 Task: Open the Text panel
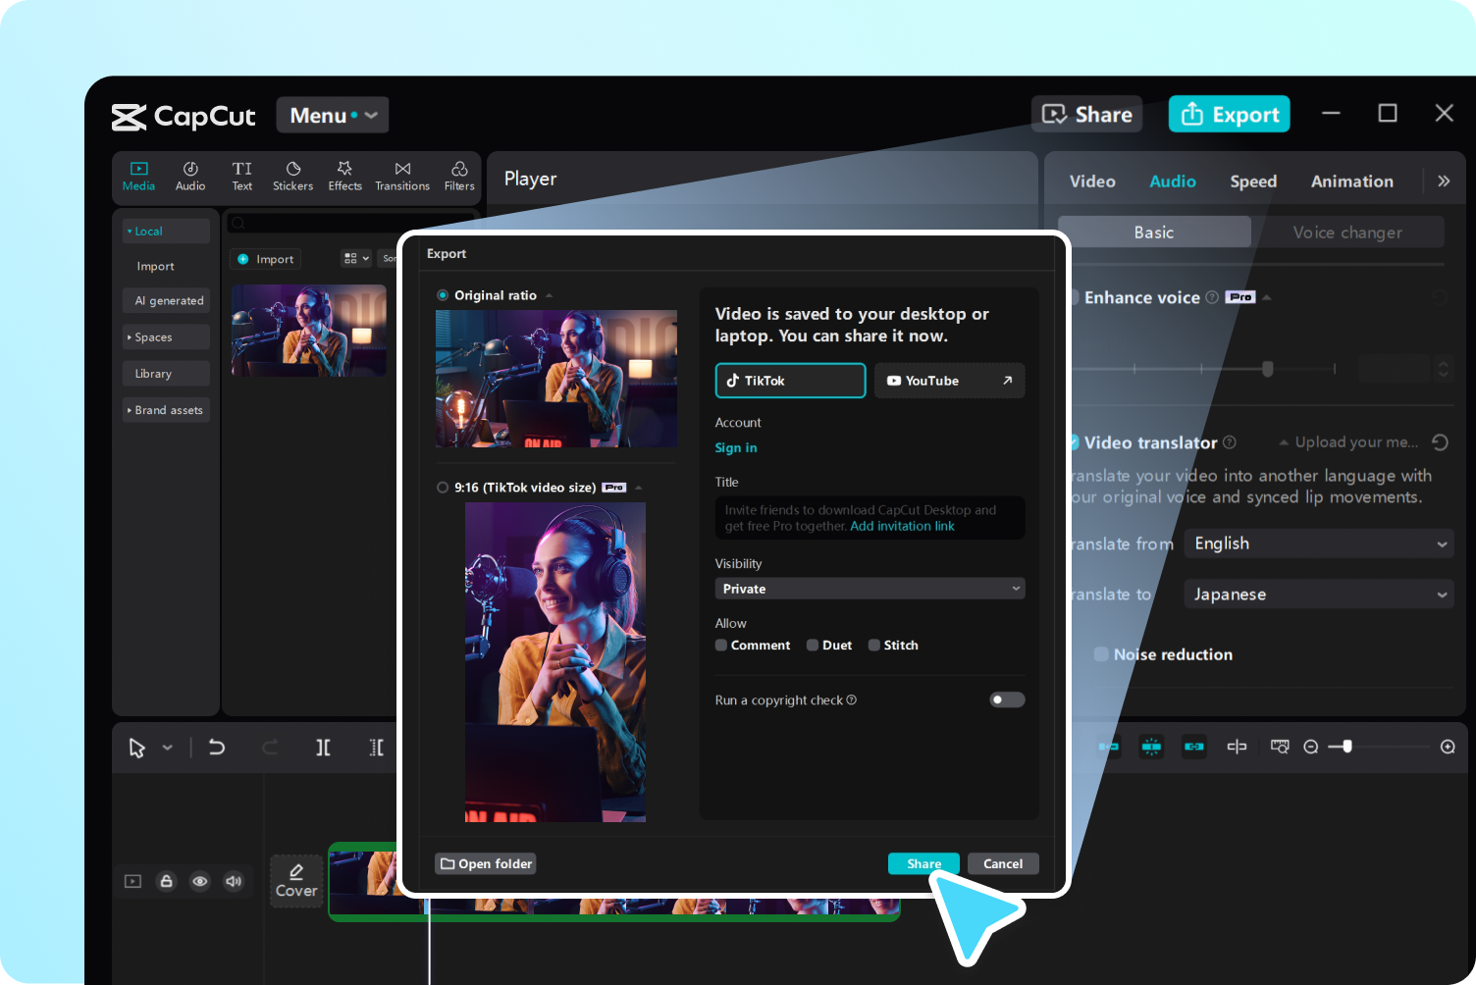pyautogui.click(x=241, y=177)
